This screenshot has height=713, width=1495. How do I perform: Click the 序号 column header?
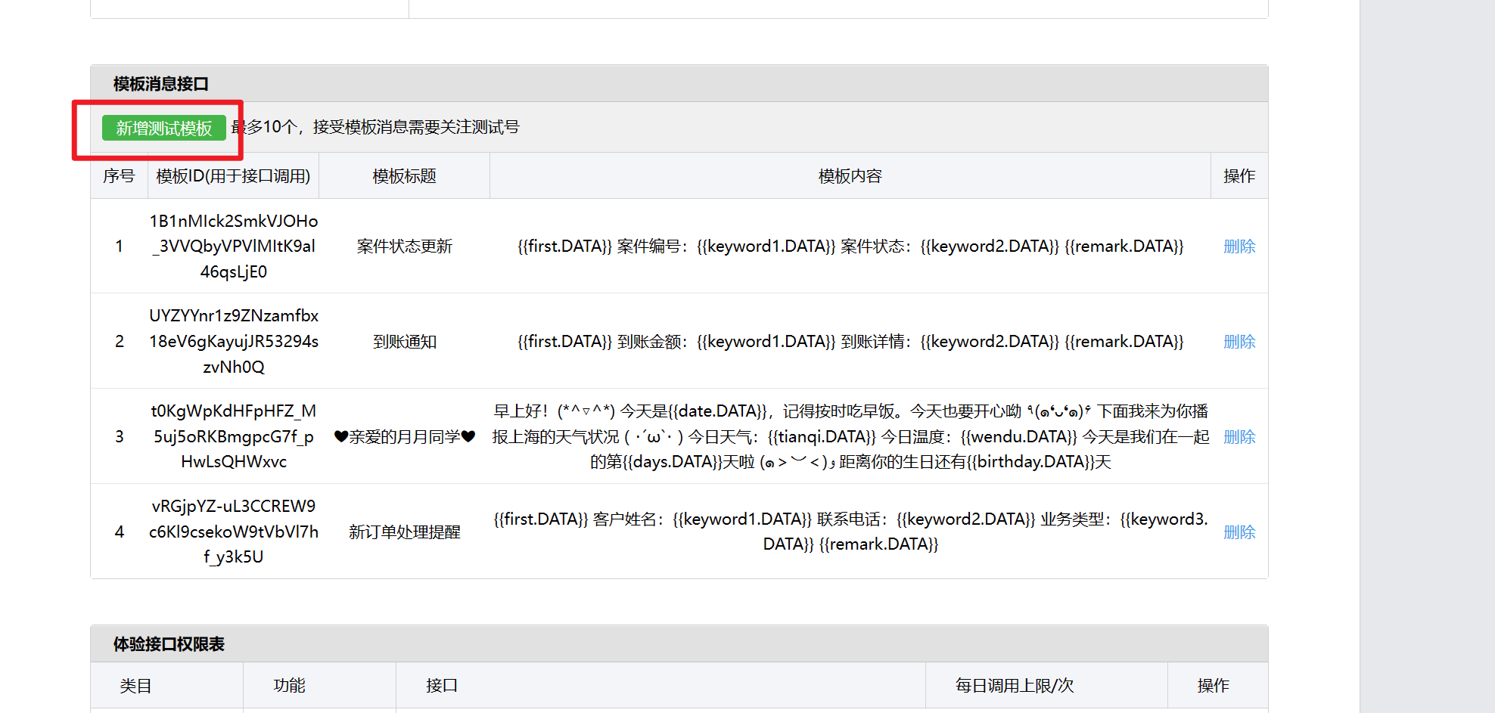[x=119, y=176]
